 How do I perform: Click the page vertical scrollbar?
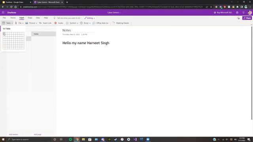252,73
